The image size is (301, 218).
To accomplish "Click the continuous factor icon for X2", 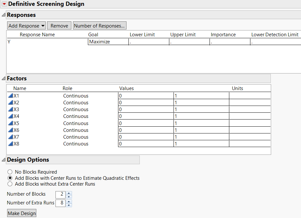I will coord(11,103).
